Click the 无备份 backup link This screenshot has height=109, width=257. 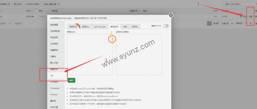42,16
